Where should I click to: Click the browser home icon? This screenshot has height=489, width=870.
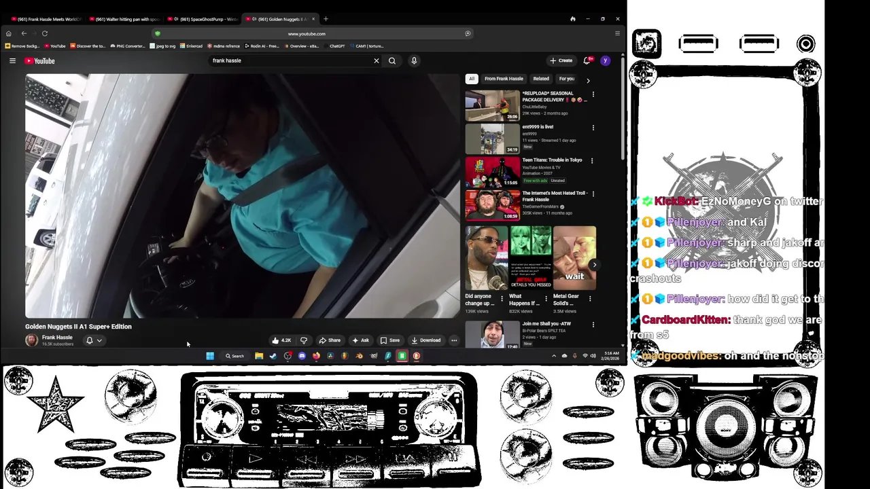click(x=8, y=33)
